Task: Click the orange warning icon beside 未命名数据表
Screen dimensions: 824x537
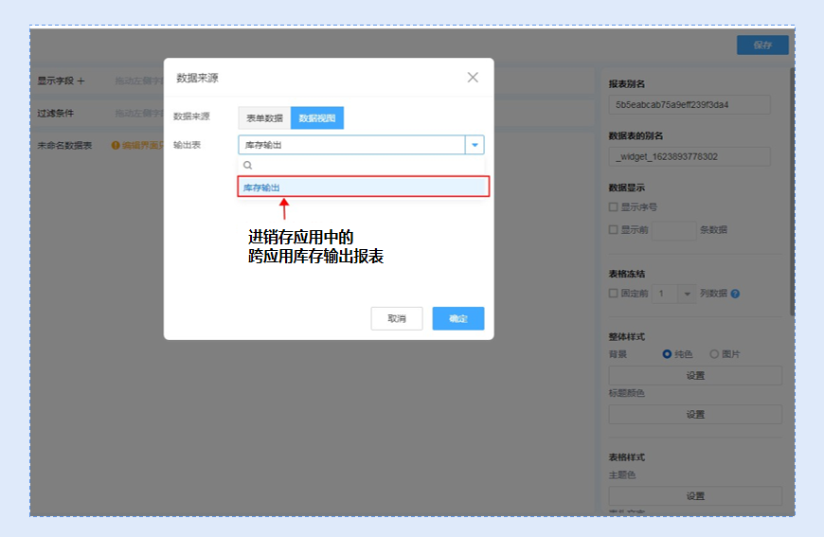Action: 116,146
